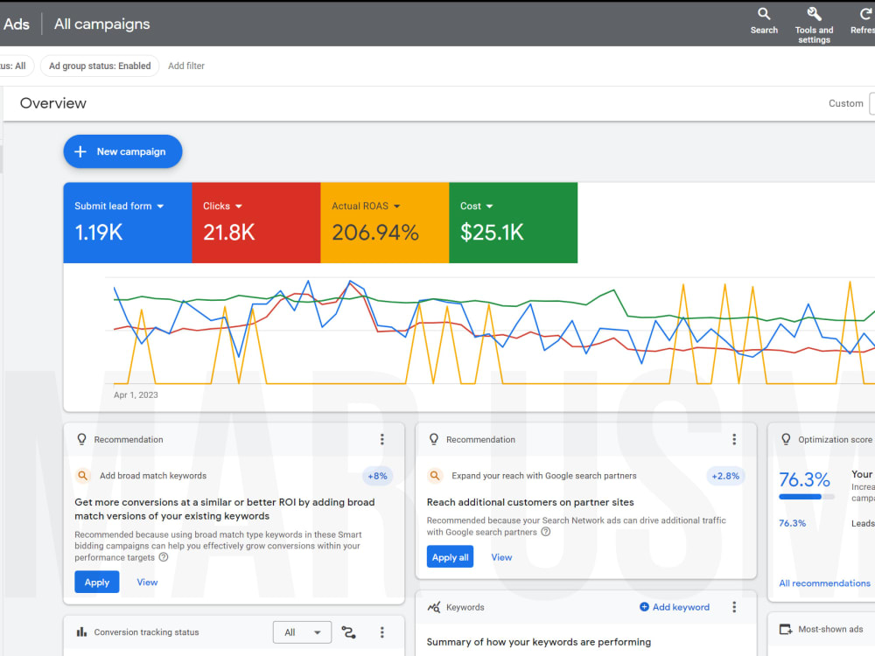Click the Apr 1, 2023 axis label
Viewport: 875px width, 656px height.
tap(136, 395)
